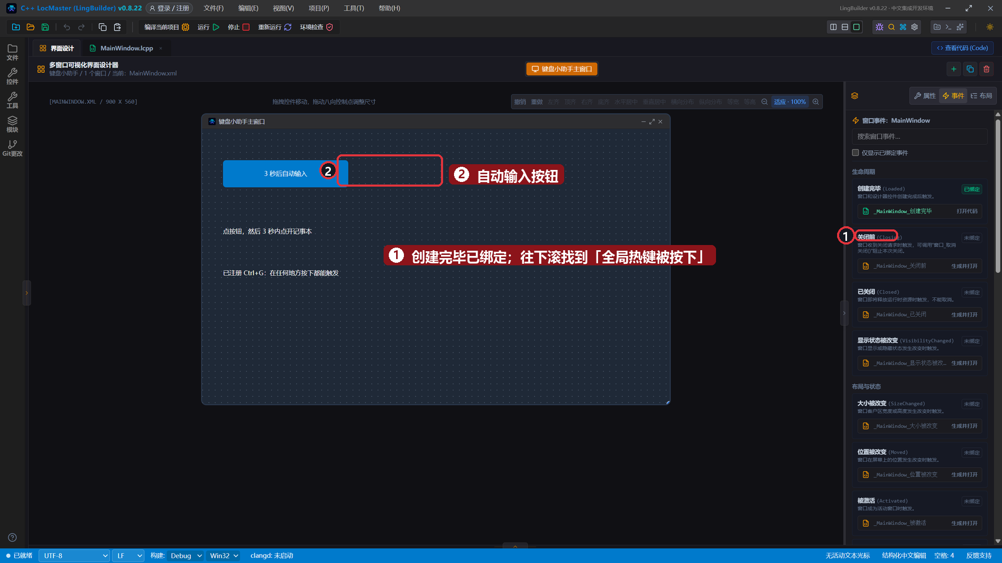This screenshot has width=1002, height=563.
Task: Switch to the MainWindow.lcpp tab
Action: point(126,48)
